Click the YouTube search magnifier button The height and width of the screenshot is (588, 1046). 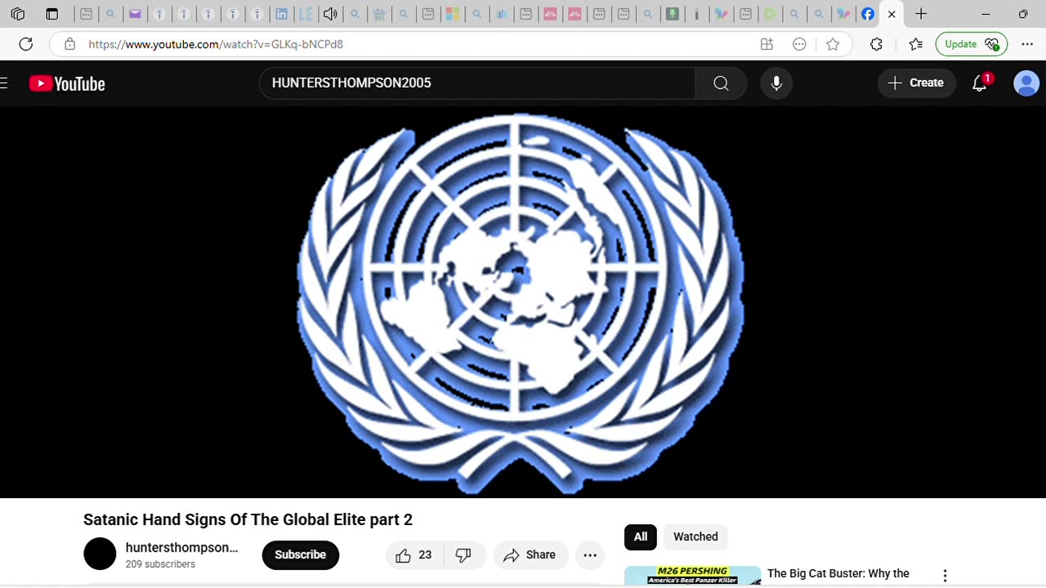pos(721,83)
